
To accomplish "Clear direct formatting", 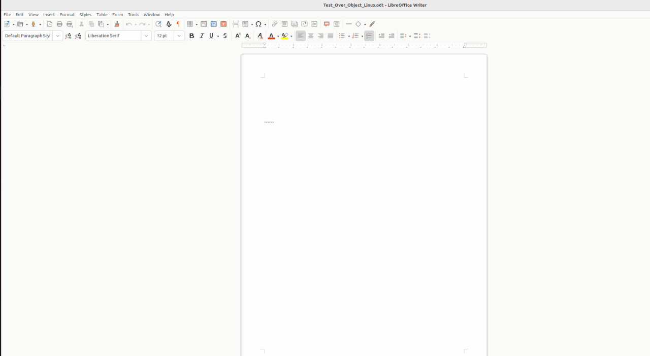I will (x=260, y=36).
